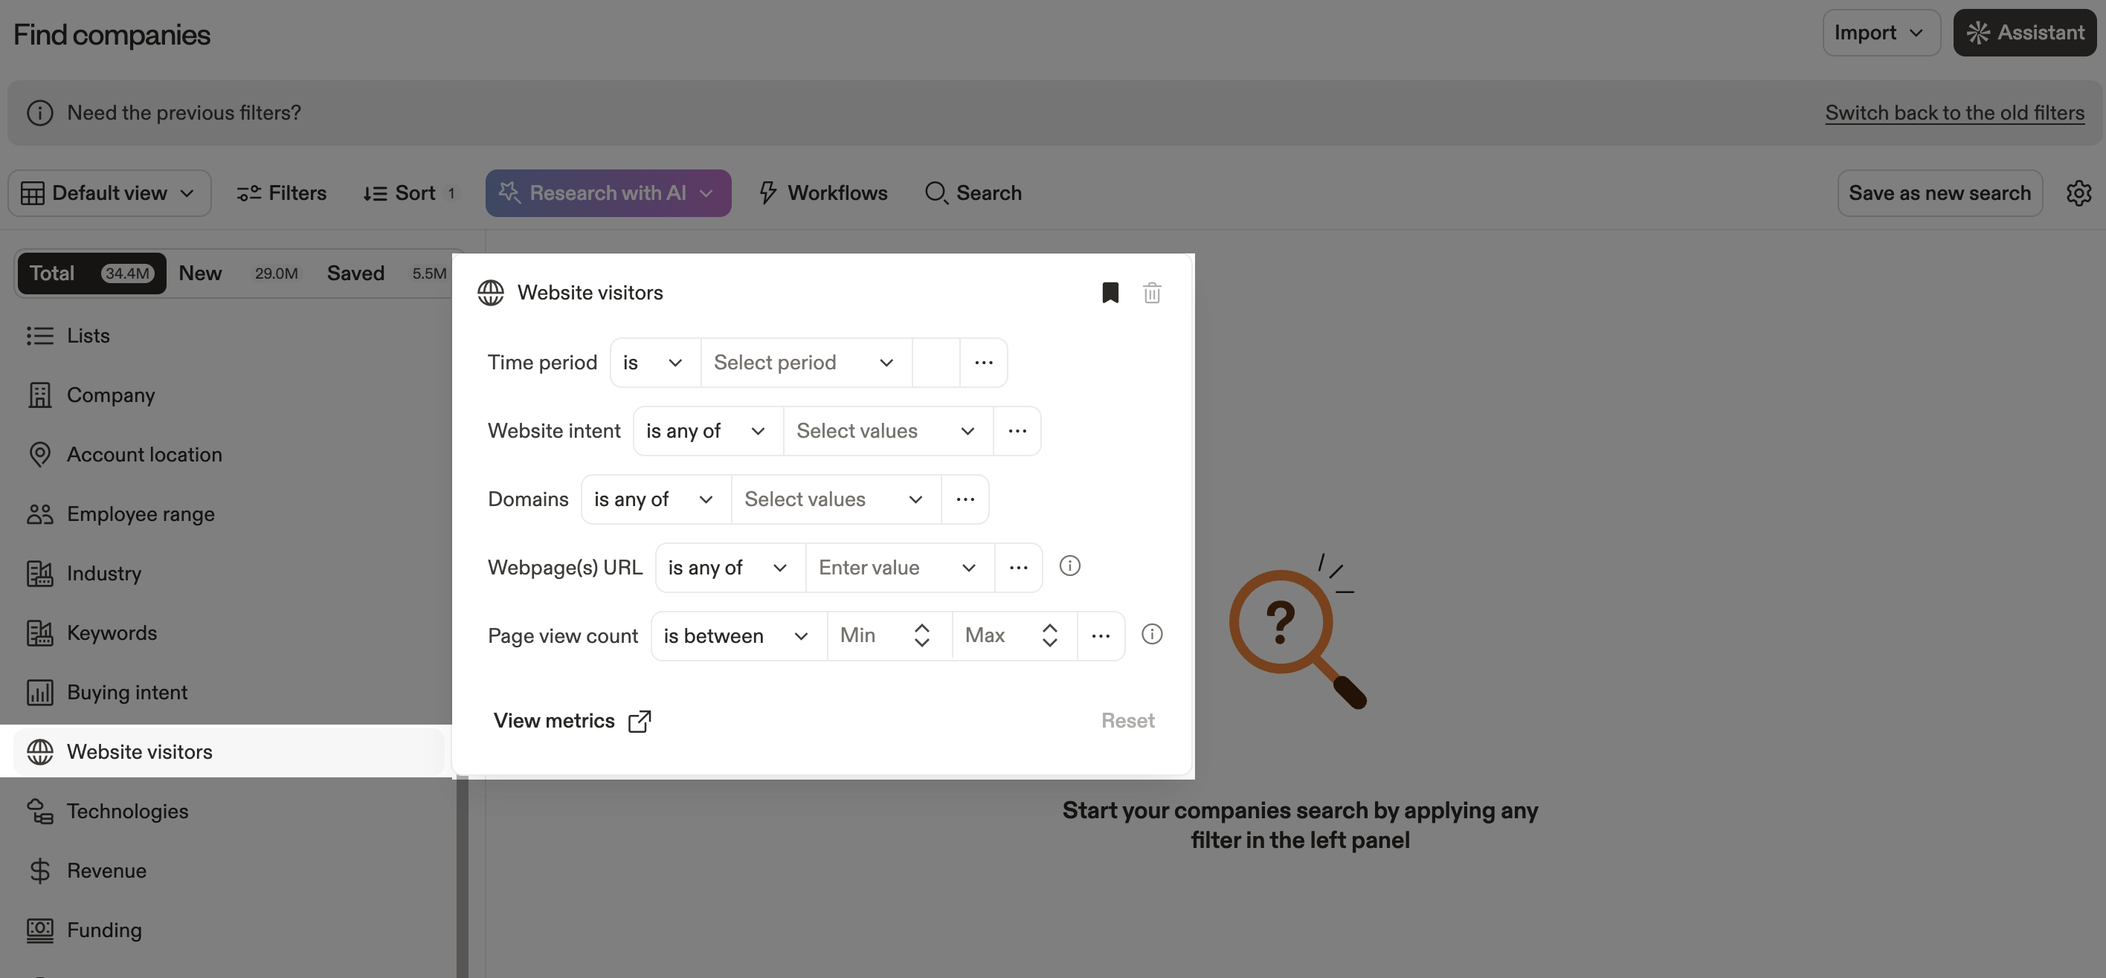The width and height of the screenshot is (2106, 978).
Task: Increment the Min page view stepper
Action: [921, 627]
